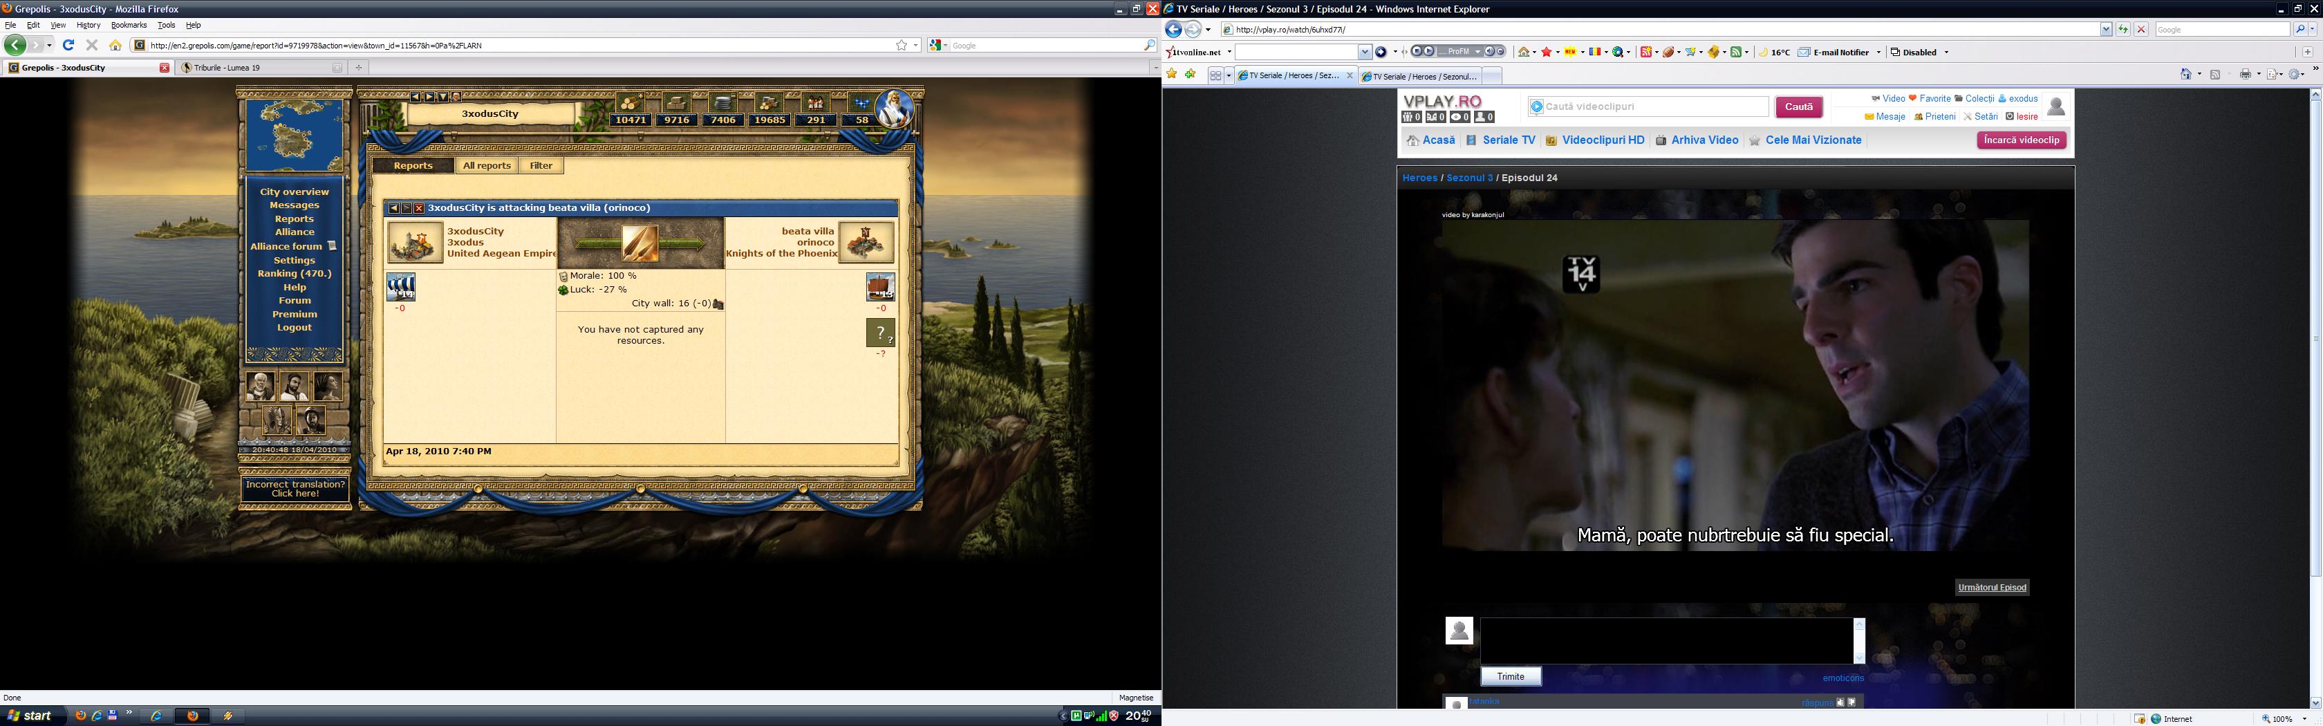This screenshot has width=2323, height=726.
Task: Switch to previous town arrow above 3xodusCity
Action: (416, 97)
